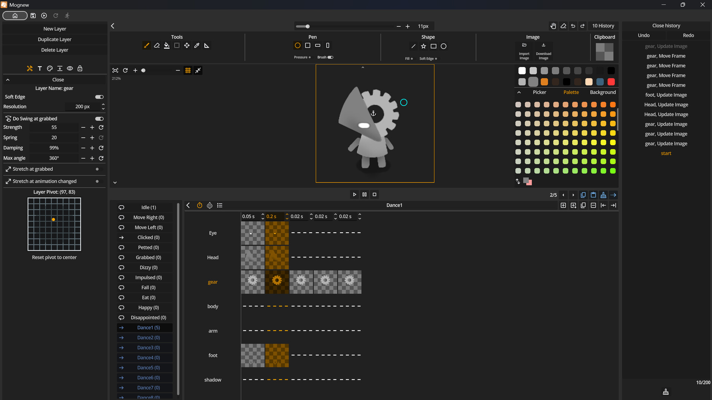Click the save icon in top toolbar
The height and width of the screenshot is (400, 712).
[x=33, y=16]
